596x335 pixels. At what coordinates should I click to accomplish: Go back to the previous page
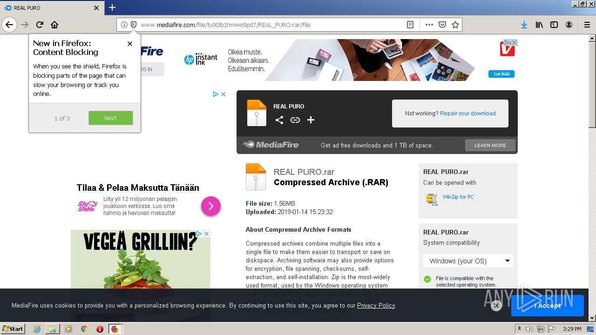(9, 25)
